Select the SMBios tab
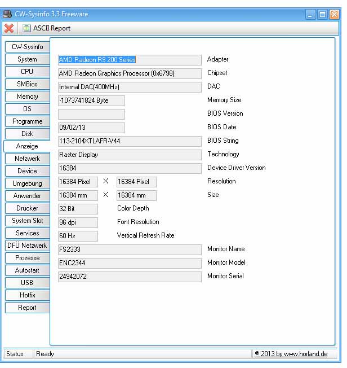This screenshot has width=347, height=368. (x=28, y=84)
